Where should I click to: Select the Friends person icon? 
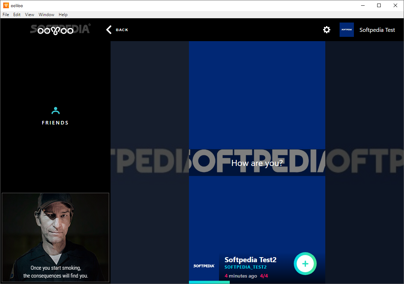55,111
